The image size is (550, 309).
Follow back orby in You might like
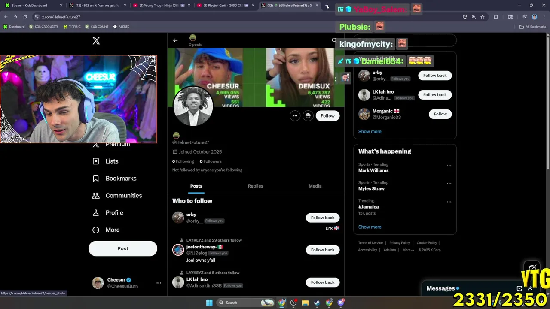click(x=435, y=76)
